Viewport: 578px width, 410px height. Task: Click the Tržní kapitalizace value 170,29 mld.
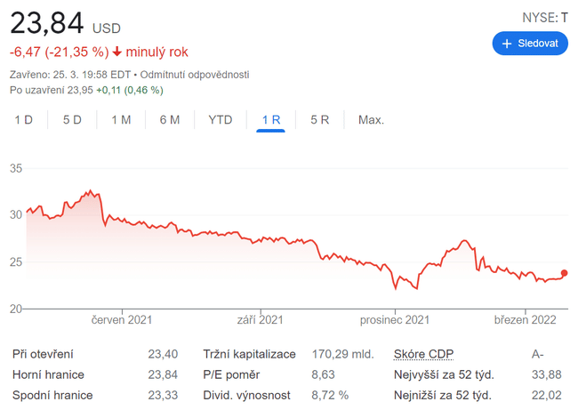click(342, 354)
